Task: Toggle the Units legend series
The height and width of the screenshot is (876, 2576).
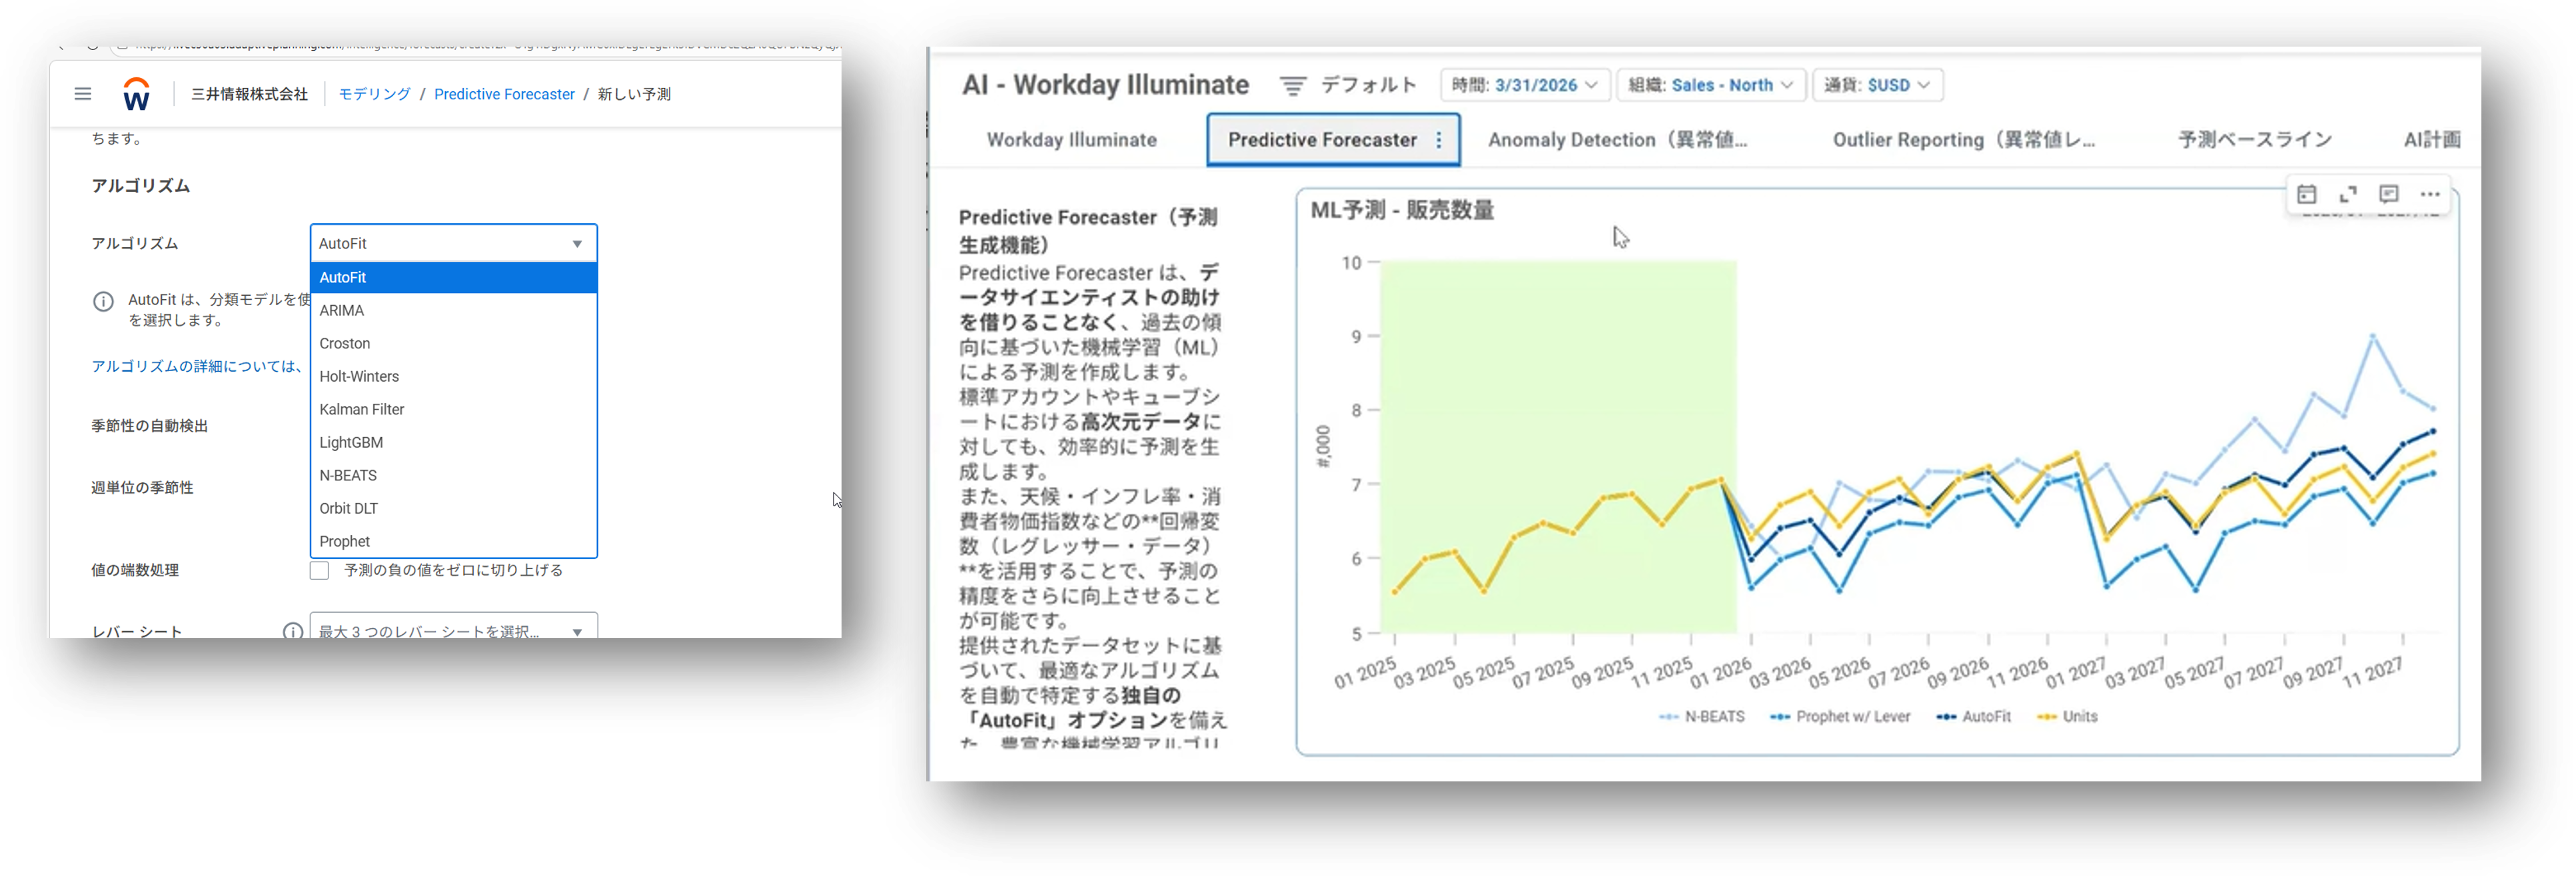Action: [2067, 717]
